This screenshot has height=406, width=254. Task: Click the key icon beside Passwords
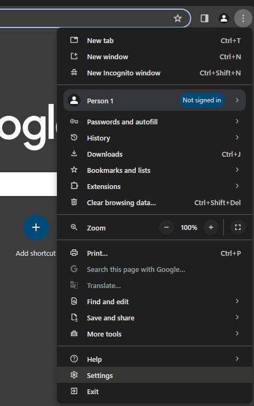74,122
